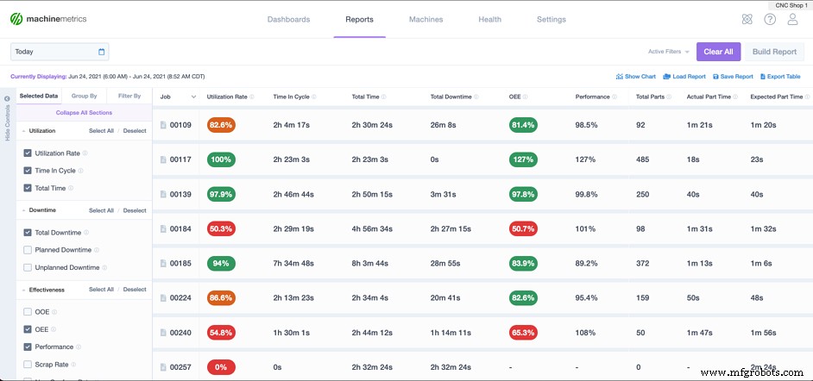Open the Group By tab
Viewport: 813px width, 381px height.
84,97
